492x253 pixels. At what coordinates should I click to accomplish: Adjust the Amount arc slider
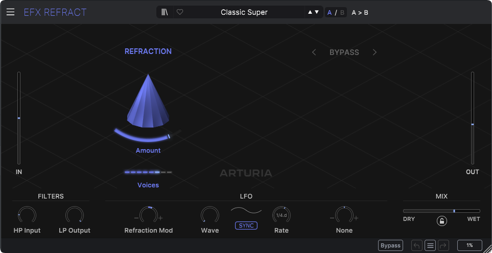(x=148, y=135)
